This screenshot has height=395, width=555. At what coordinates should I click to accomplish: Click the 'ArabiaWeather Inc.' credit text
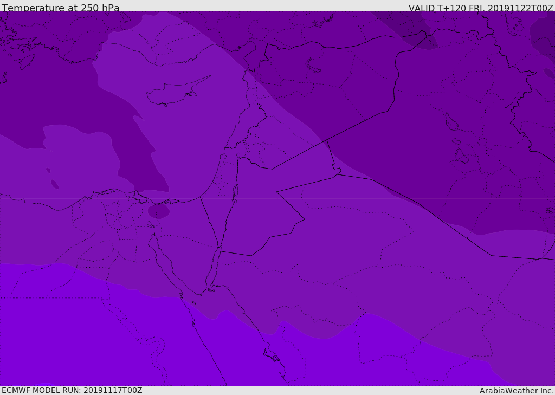pyautogui.click(x=517, y=391)
